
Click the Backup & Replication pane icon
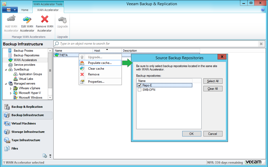pos(7,107)
